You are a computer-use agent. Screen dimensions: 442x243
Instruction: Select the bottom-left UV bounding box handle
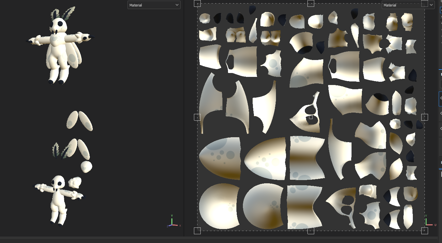[x=197, y=231]
